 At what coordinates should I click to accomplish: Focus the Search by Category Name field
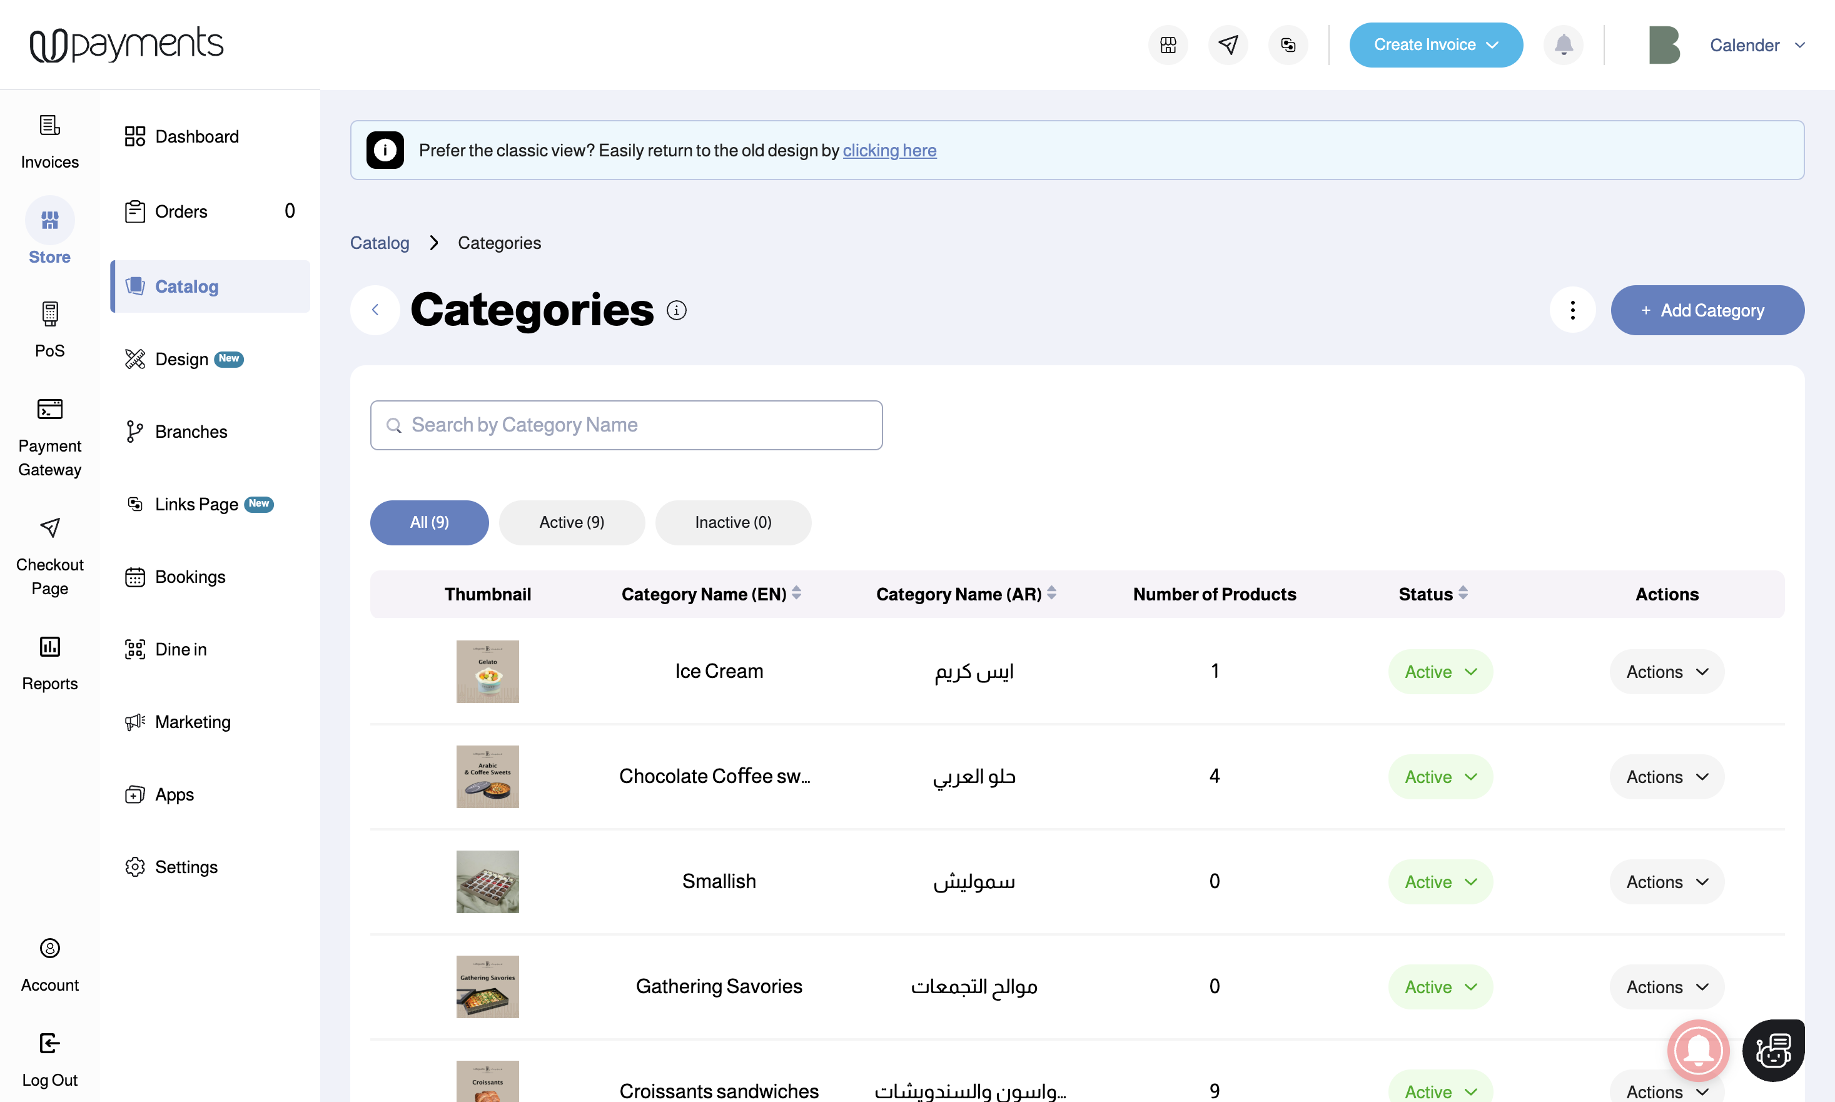point(626,425)
